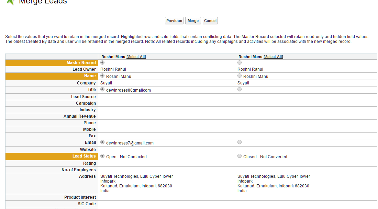Choose Closed - Not Converted lead status
Viewport: 378px width, 209px height.
(x=240, y=156)
